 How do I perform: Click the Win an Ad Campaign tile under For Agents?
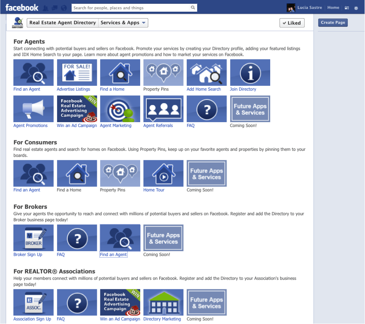[77, 109]
